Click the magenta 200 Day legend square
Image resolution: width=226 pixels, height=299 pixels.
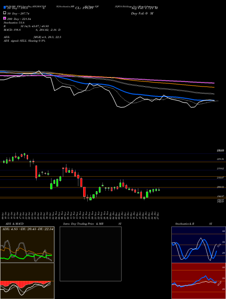(5, 19)
